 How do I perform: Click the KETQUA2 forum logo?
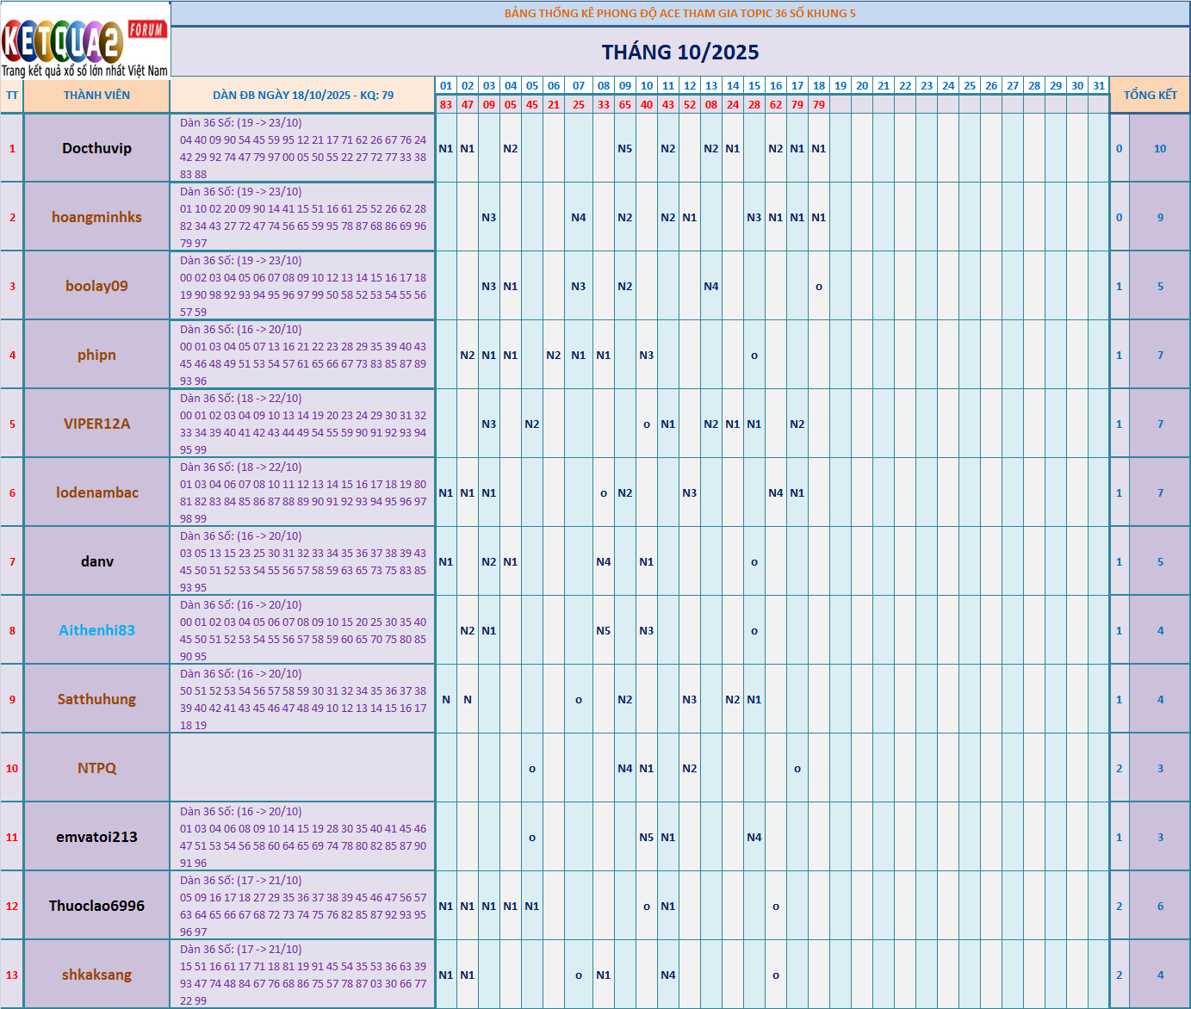pyautogui.click(x=85, y=40)
